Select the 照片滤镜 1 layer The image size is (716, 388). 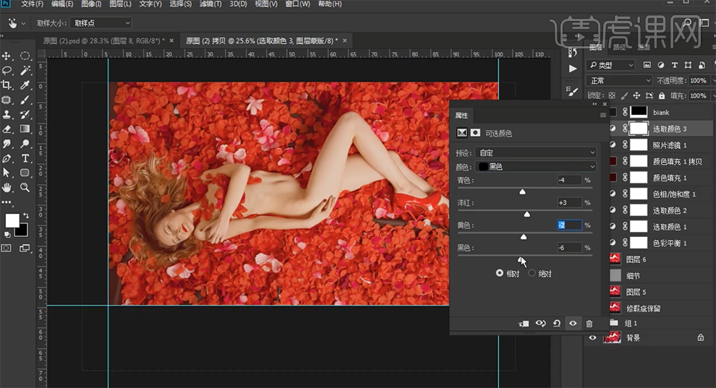pos(669,145)
